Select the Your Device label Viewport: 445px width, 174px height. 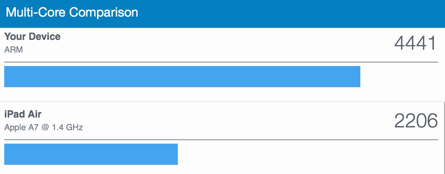click(32, 37)
